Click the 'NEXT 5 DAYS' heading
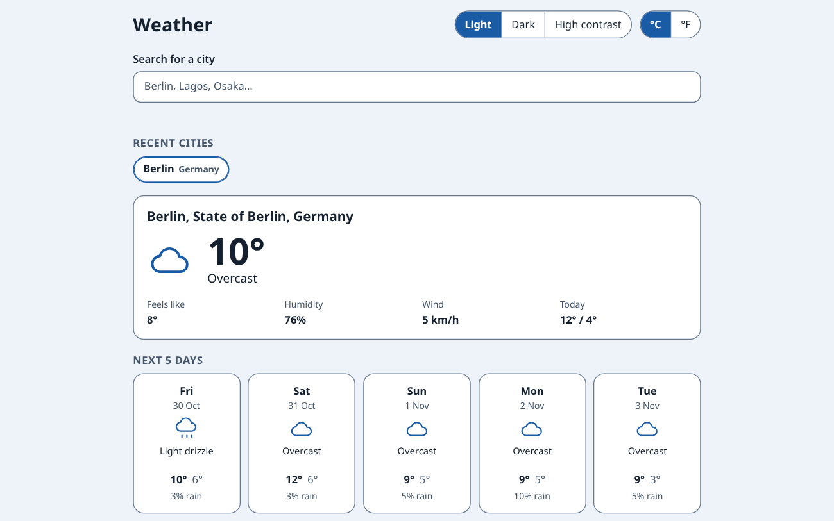Image resolution: width=834 pixels, height=521 pixels. click(168, 360)
